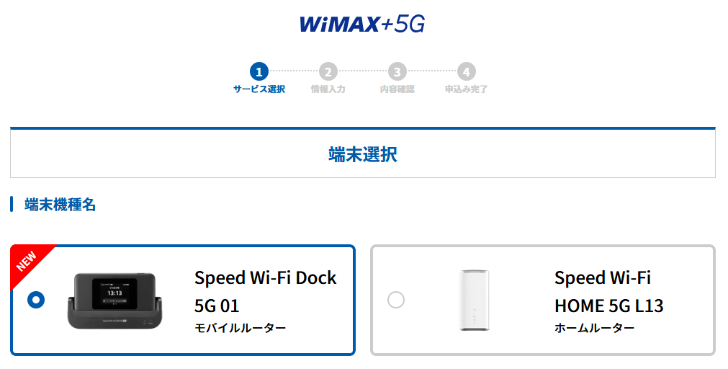Click the step 3 circle icon
This screenshot has width=728, height=369.
[x=397, y=71]
